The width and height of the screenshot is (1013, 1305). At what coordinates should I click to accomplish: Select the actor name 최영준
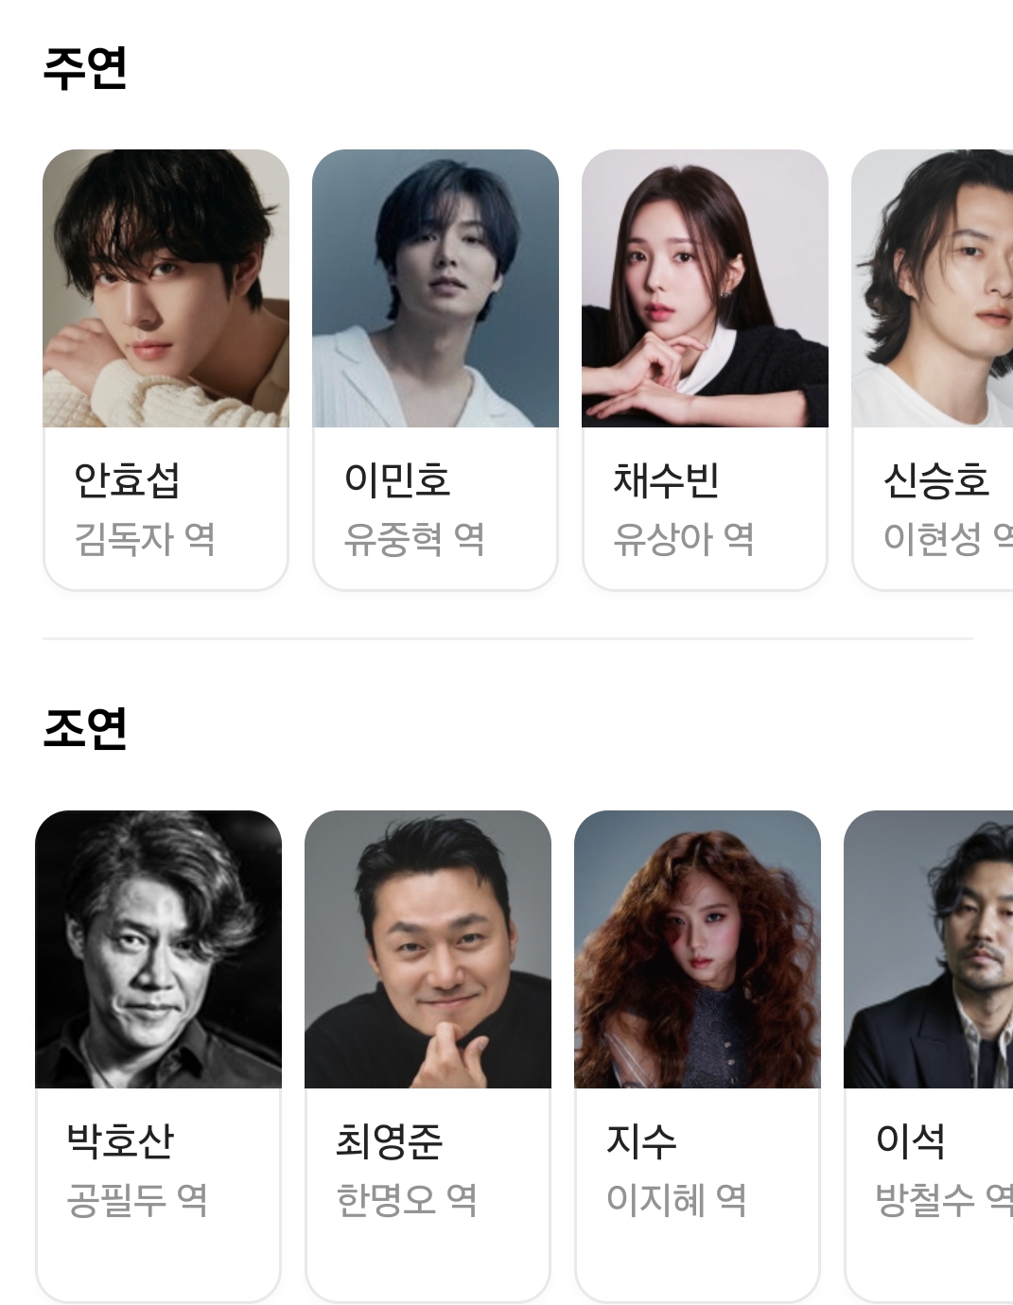[390, 1140]
